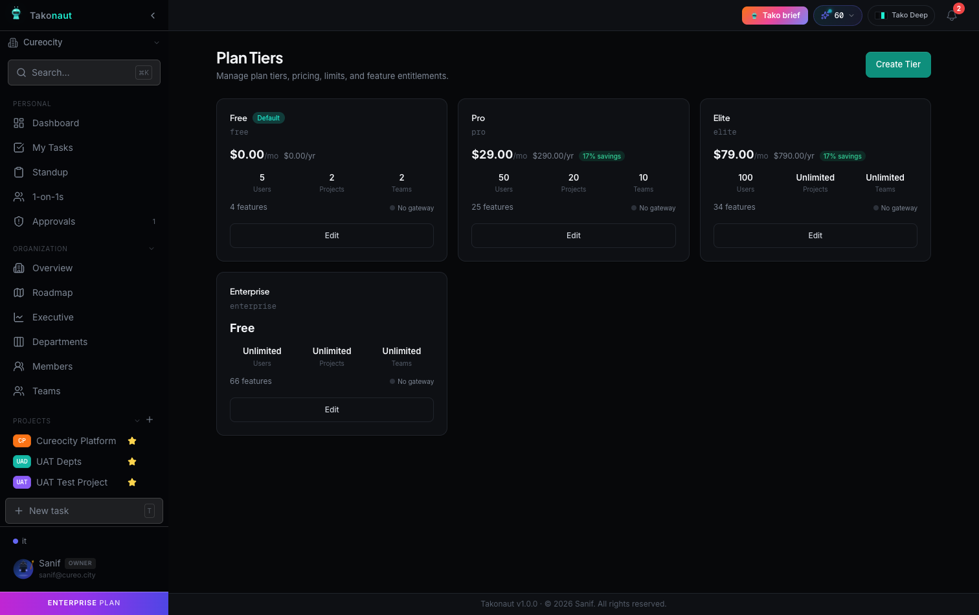This screenshot has width=979, height=615.
Task: Click the Approvals count badge 1
Action: pyautogui.click(x=154, y=221)
